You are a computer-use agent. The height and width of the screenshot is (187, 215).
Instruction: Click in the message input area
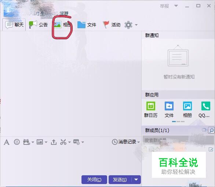(x=70, y=160)
